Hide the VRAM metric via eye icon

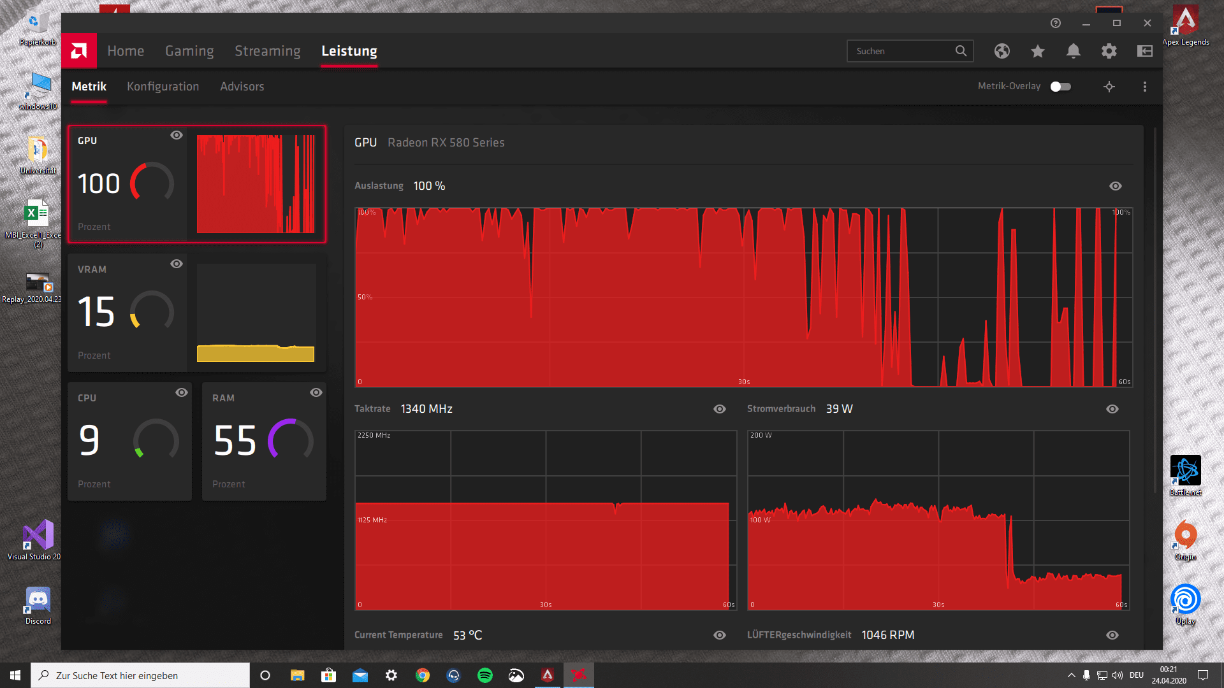[177, 264]
